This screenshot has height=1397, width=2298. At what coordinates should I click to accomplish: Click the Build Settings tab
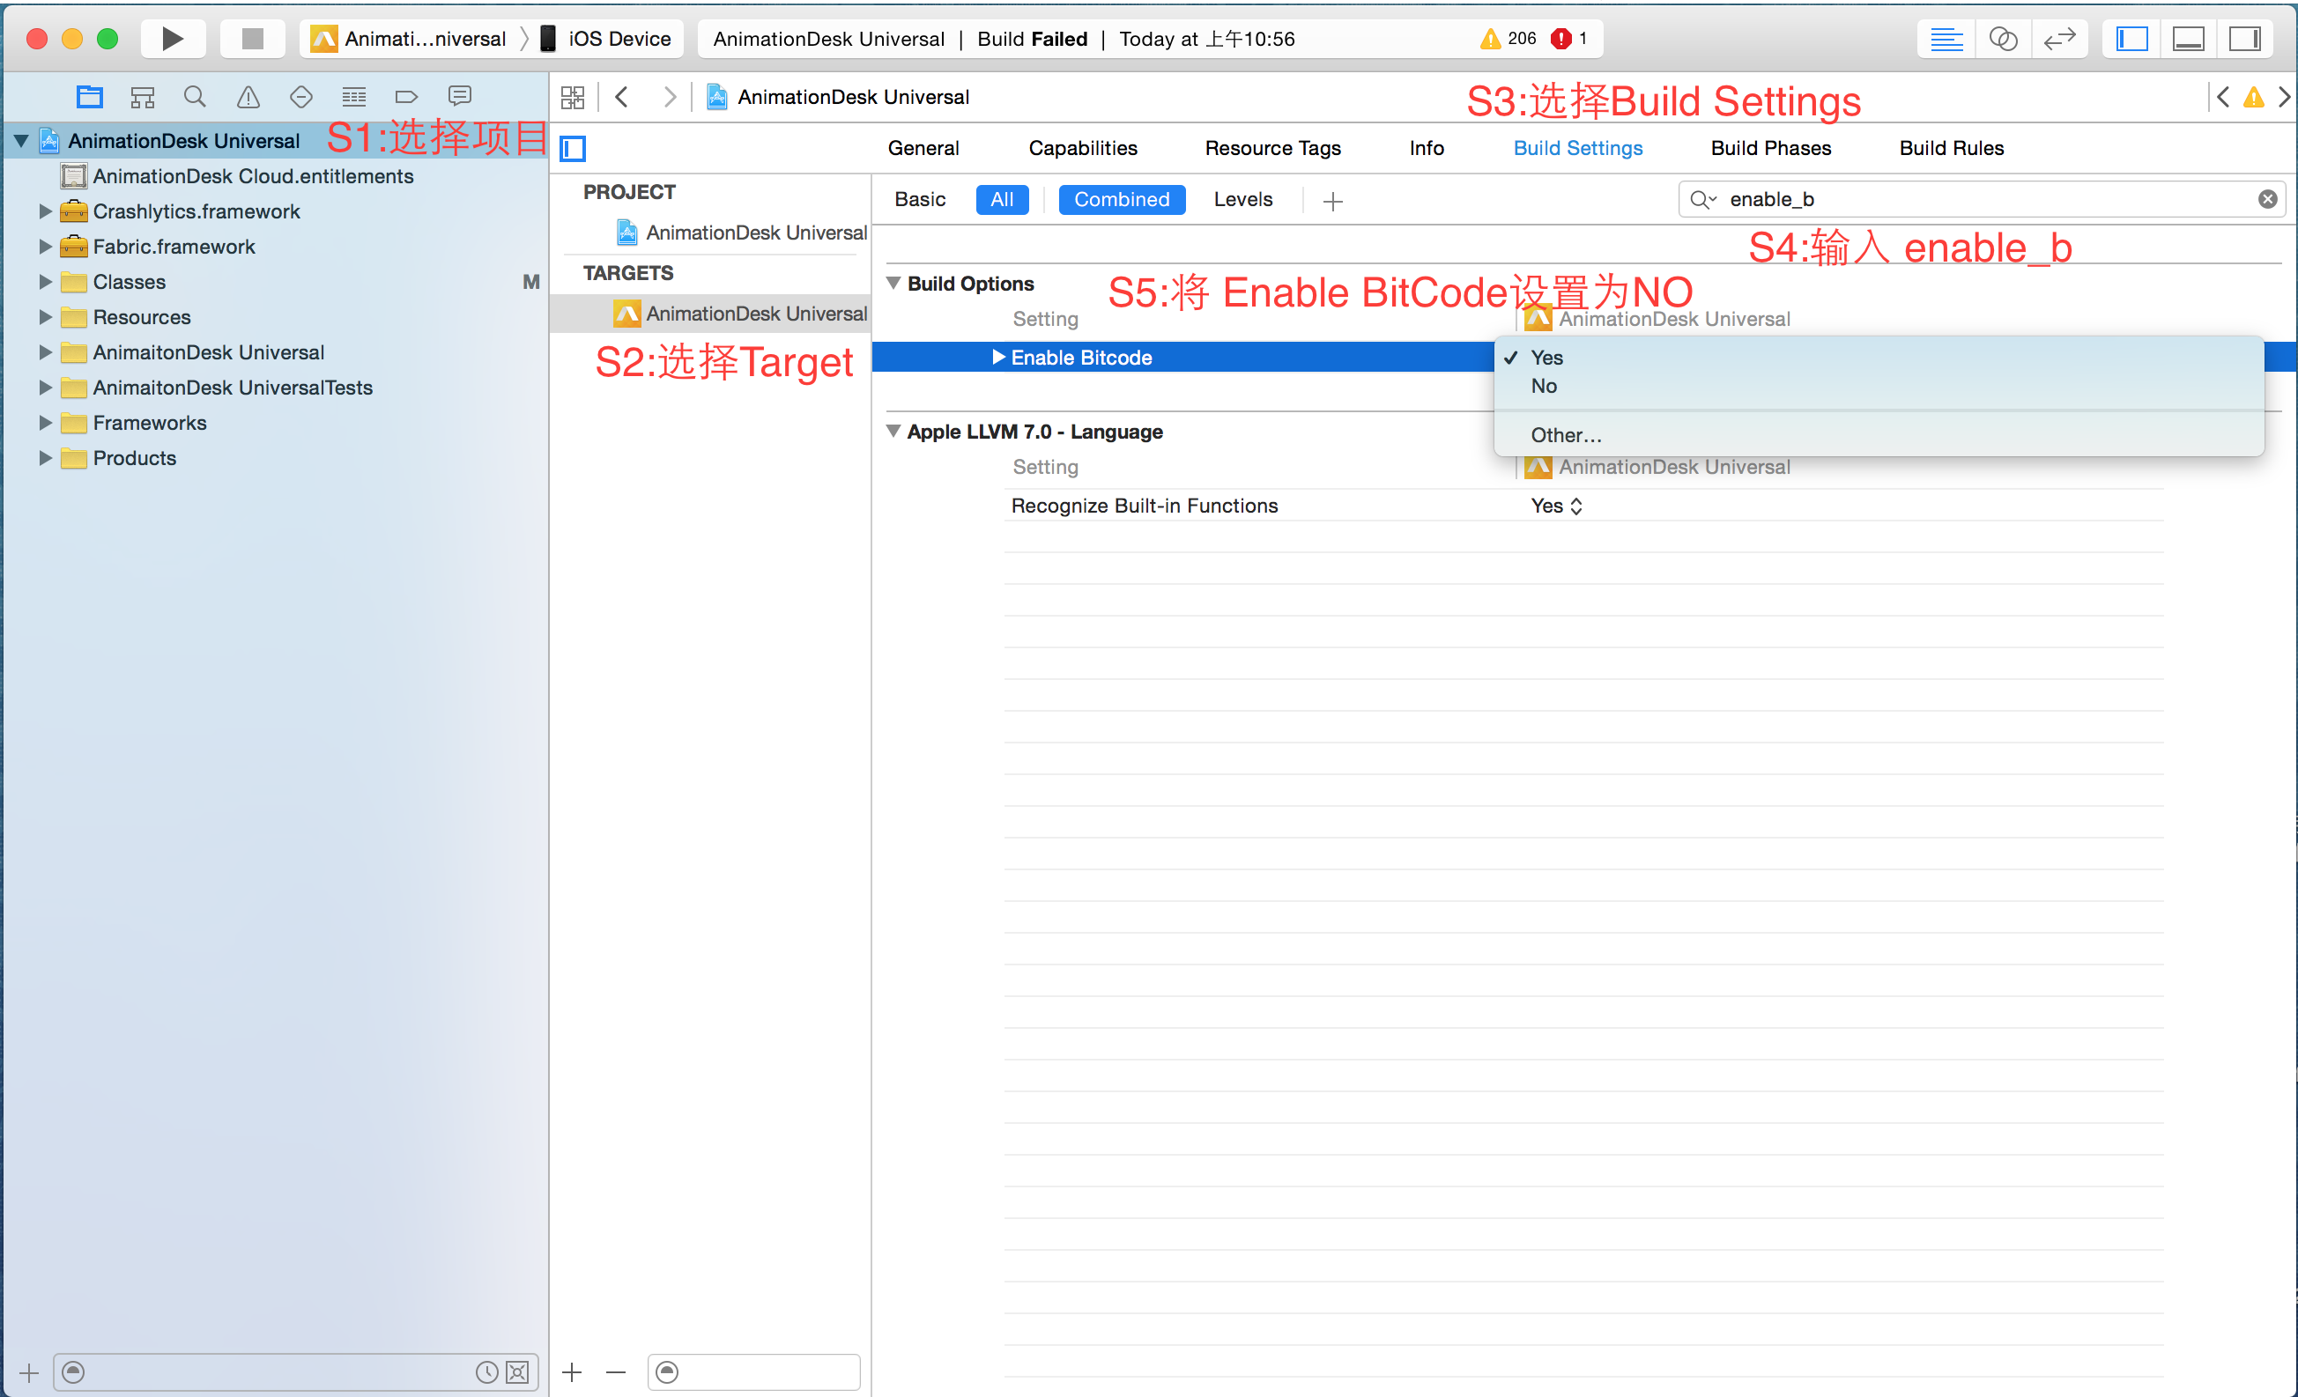coord(1575,148)
